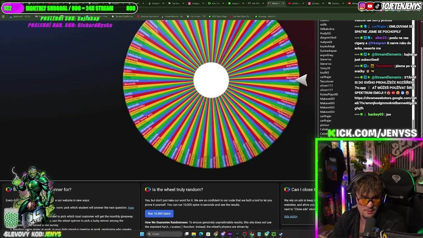Open the KICK Status Page bookmark
This screenshot has height=238, width=423.
217,17
